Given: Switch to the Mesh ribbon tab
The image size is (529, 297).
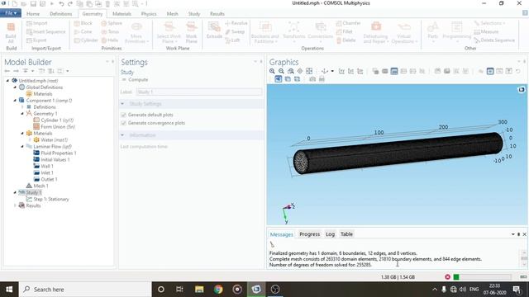Looking at the screenshot, I should pos(173,14).
